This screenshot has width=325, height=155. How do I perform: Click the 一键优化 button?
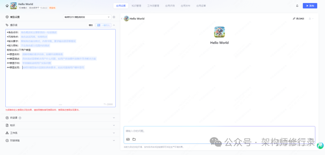tap(104, 25)
